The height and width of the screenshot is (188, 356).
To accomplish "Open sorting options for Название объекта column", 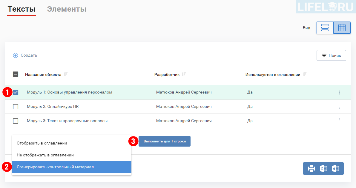I will (65, 74).
